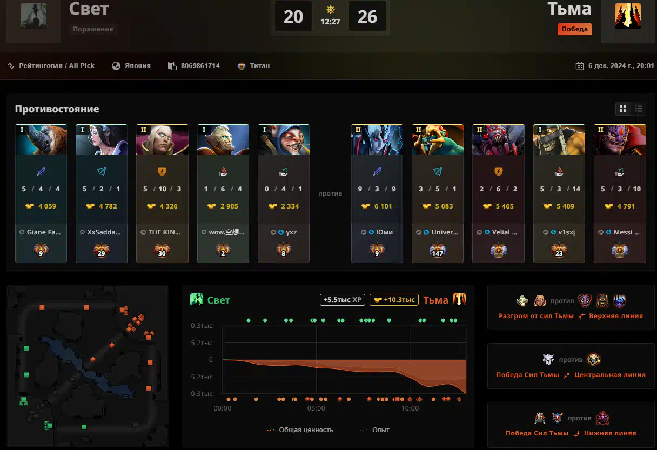Viewport: 657px width, 450px height.
Task: Click the Тьма team logo in header
Action: (627, 16)
